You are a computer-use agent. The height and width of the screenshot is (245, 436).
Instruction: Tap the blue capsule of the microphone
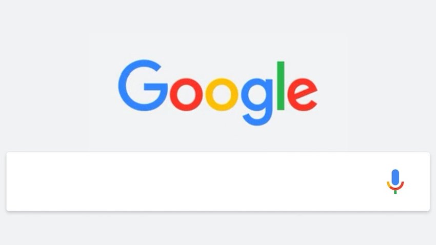click(x=395, y=177)
